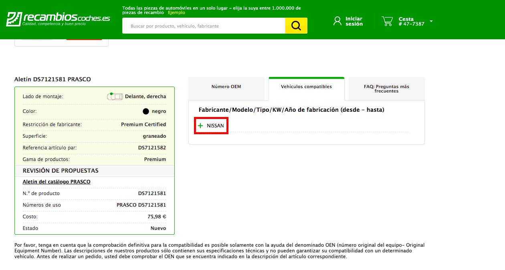Click the 75,98 € cost value
The height and width of the screenshot is (270, 505).
coord(157,217)
